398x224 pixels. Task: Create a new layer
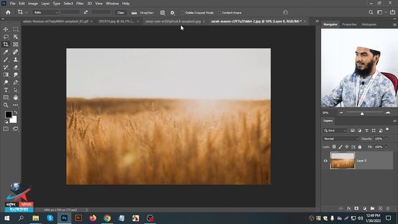380,208
